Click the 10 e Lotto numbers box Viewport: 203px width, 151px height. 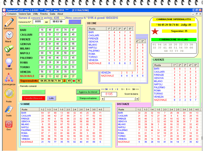click(174, 48)
